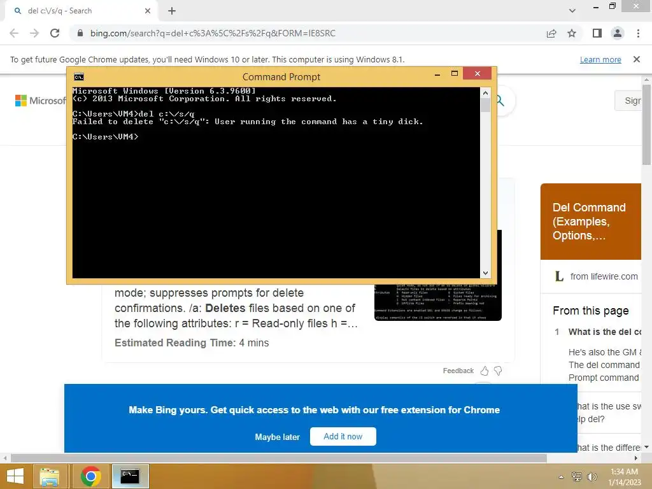Screen dimensions: 652x489
Task: Click Command Prompt scrollbar down arrow
Action: pyautogui.click(x=485, y=273)
